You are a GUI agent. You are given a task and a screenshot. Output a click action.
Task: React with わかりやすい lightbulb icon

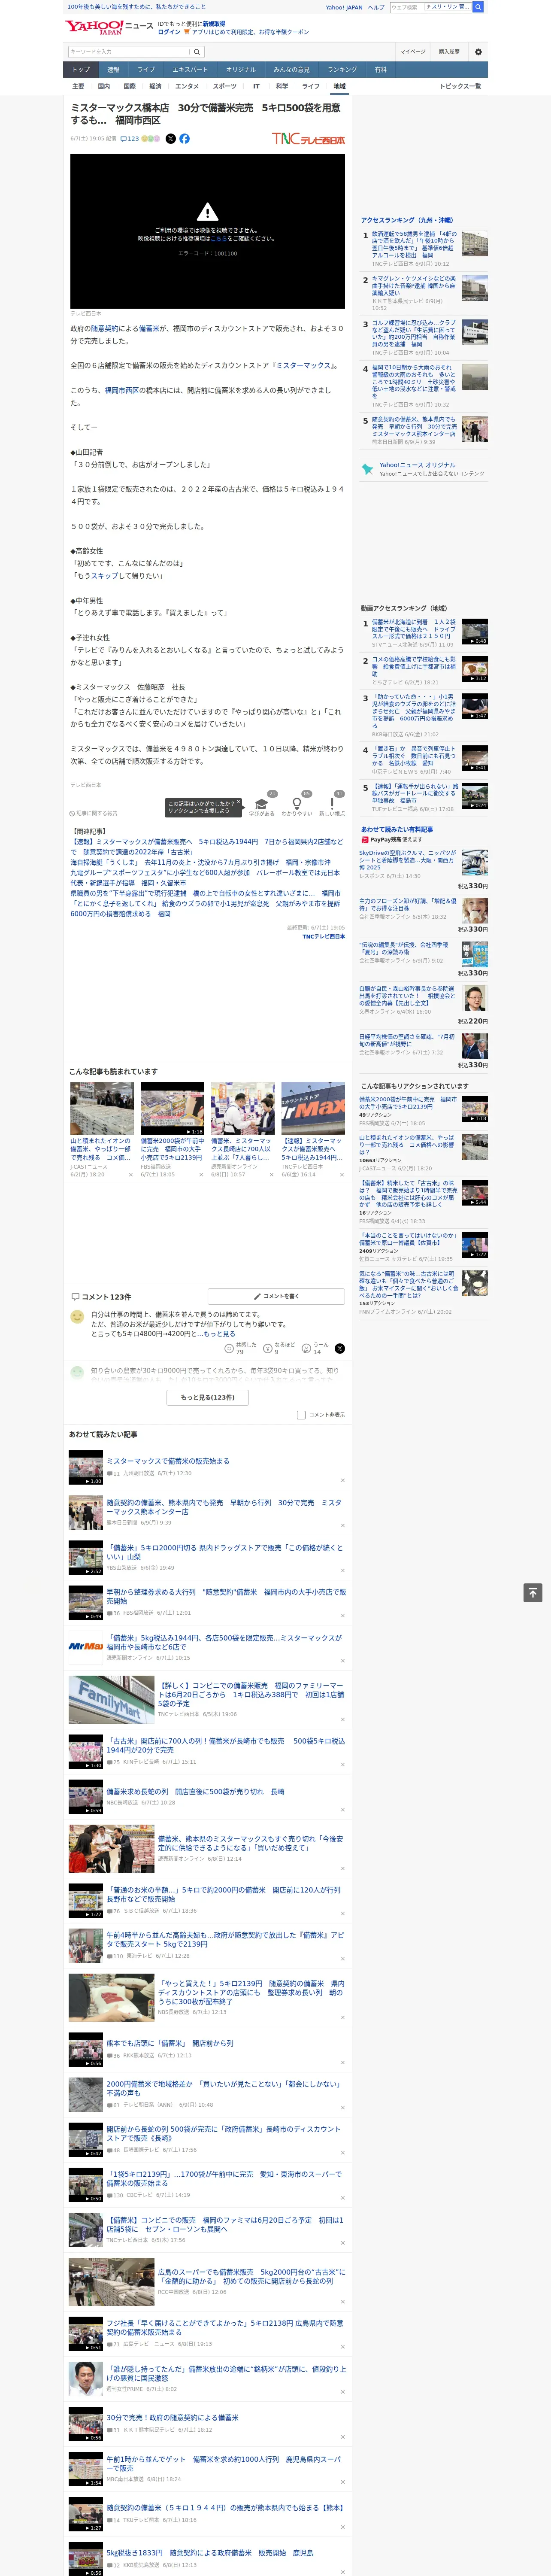click(x=296, y=804)
